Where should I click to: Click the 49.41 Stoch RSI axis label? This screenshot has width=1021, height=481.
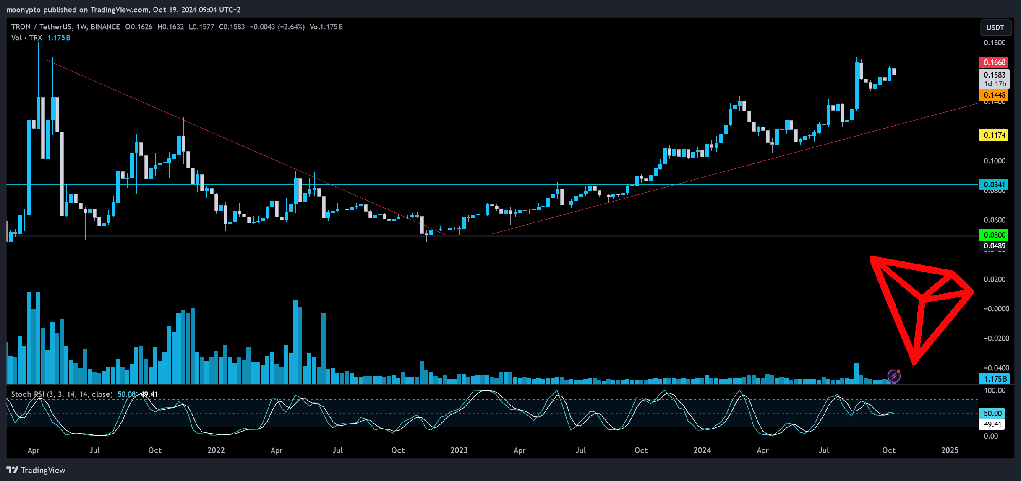(992, 424)
